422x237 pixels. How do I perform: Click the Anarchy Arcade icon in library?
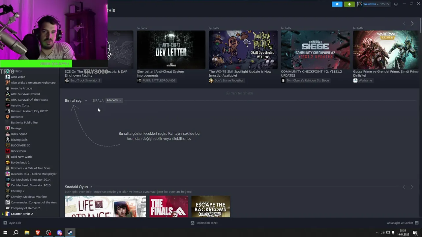click(x=8, y=88)
